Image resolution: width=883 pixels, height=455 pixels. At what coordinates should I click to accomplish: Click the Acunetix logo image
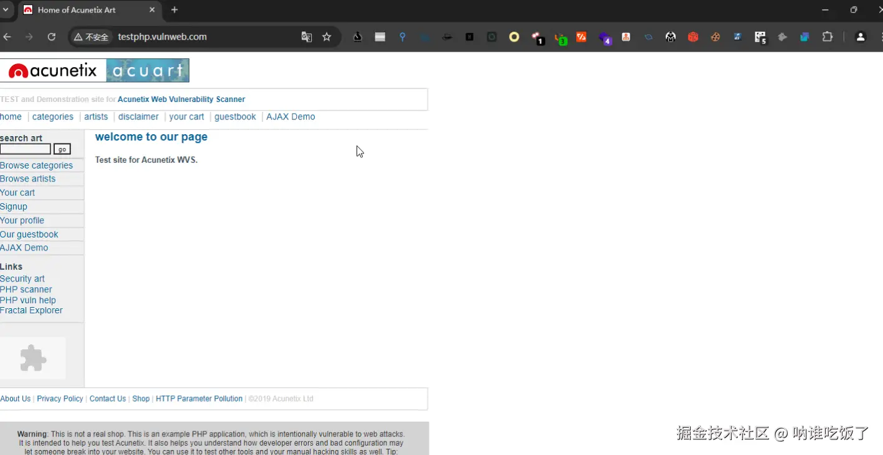pyautogui.click(x=53, y=70)
